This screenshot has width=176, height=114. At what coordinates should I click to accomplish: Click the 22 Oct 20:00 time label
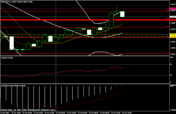38,113
